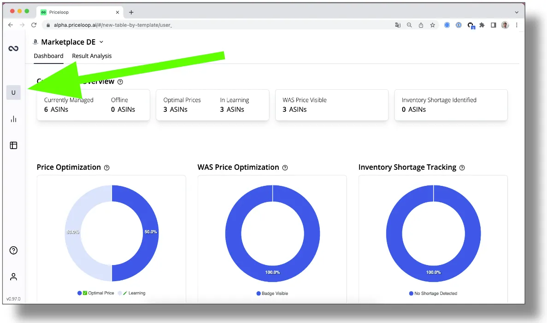Click the WAS Price Optimization heading
The height and width of the screenshot is (323, 547).
[238, 167]
